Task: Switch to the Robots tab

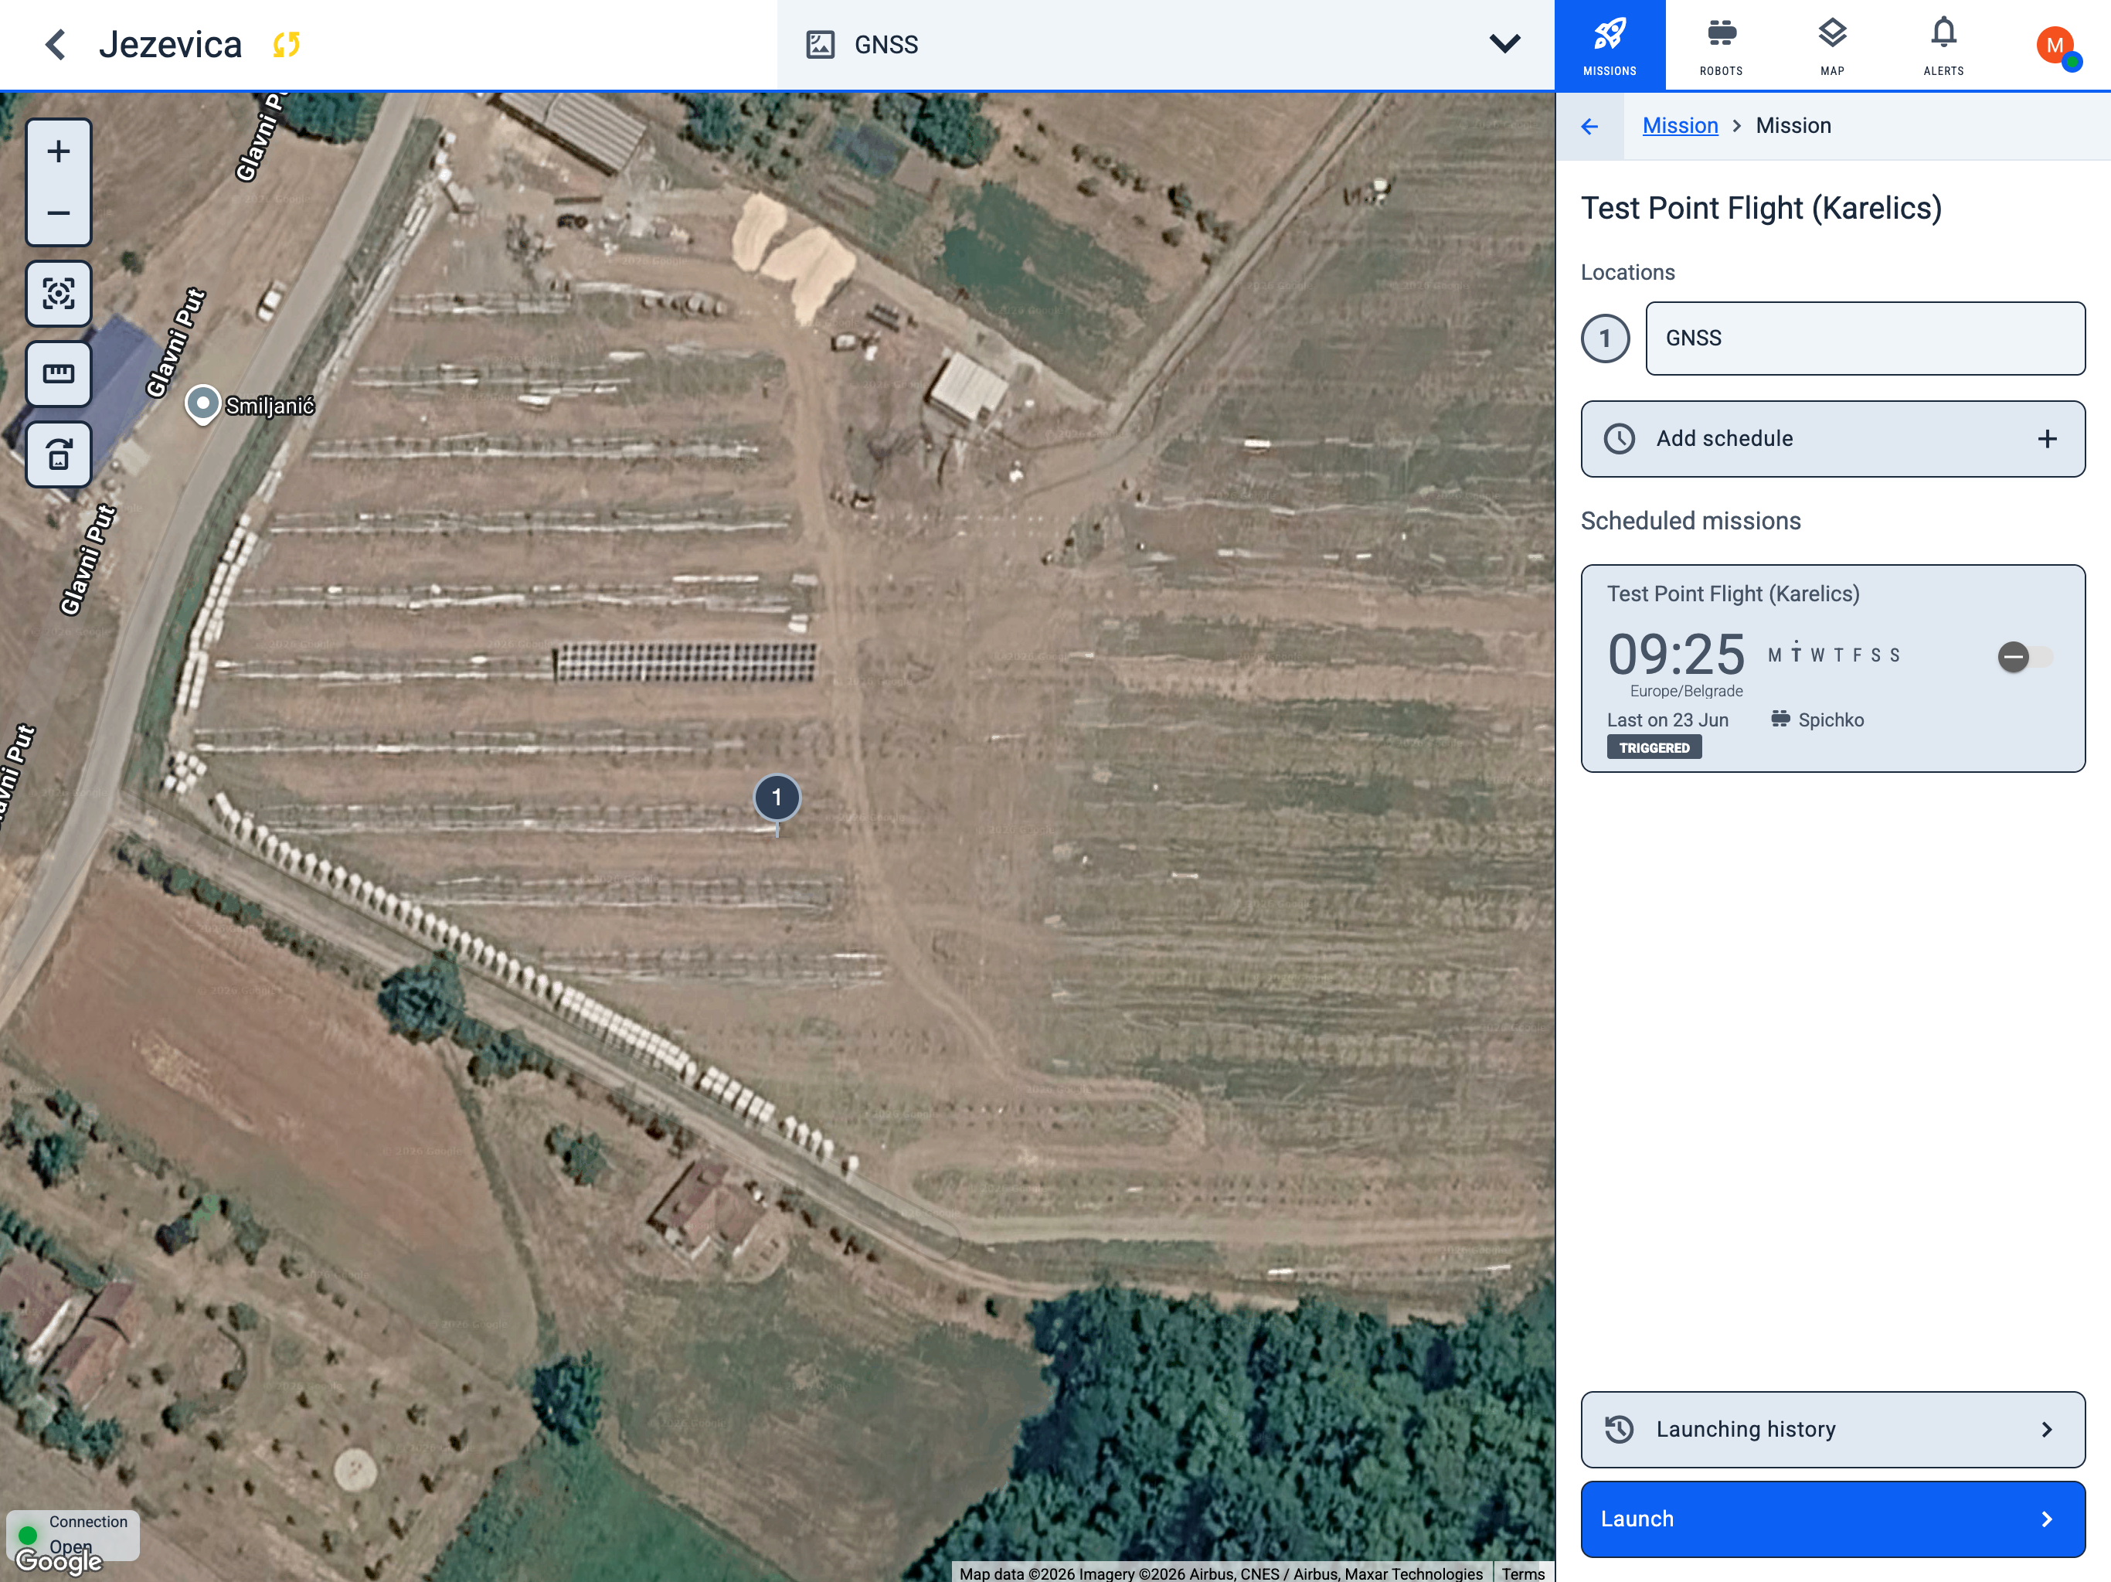Action: click(x=1721, y=45)
